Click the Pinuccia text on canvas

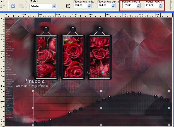click(x=35, y=81)
